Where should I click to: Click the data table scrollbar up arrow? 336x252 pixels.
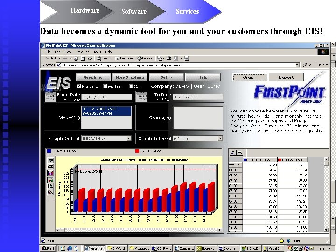[326, 159]
